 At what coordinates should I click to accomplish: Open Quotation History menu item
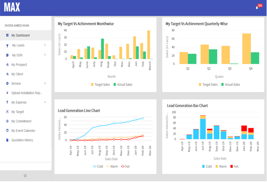[x=22, y=140]
